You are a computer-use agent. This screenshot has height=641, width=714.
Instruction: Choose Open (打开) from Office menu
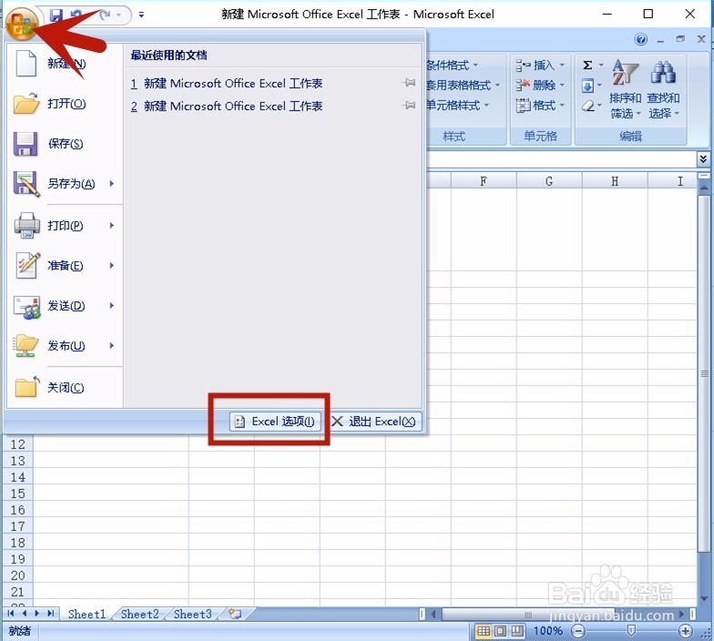(64, 104)
